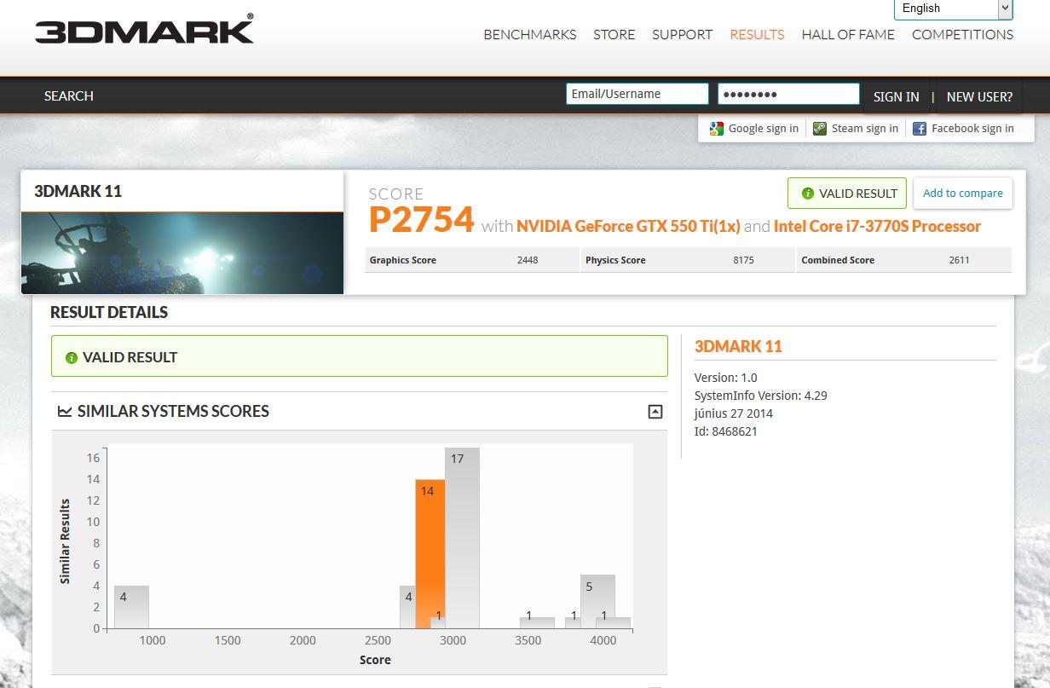
Task: Click the tallest gray bar labeled 17
Action: click(x=462, y=538)
